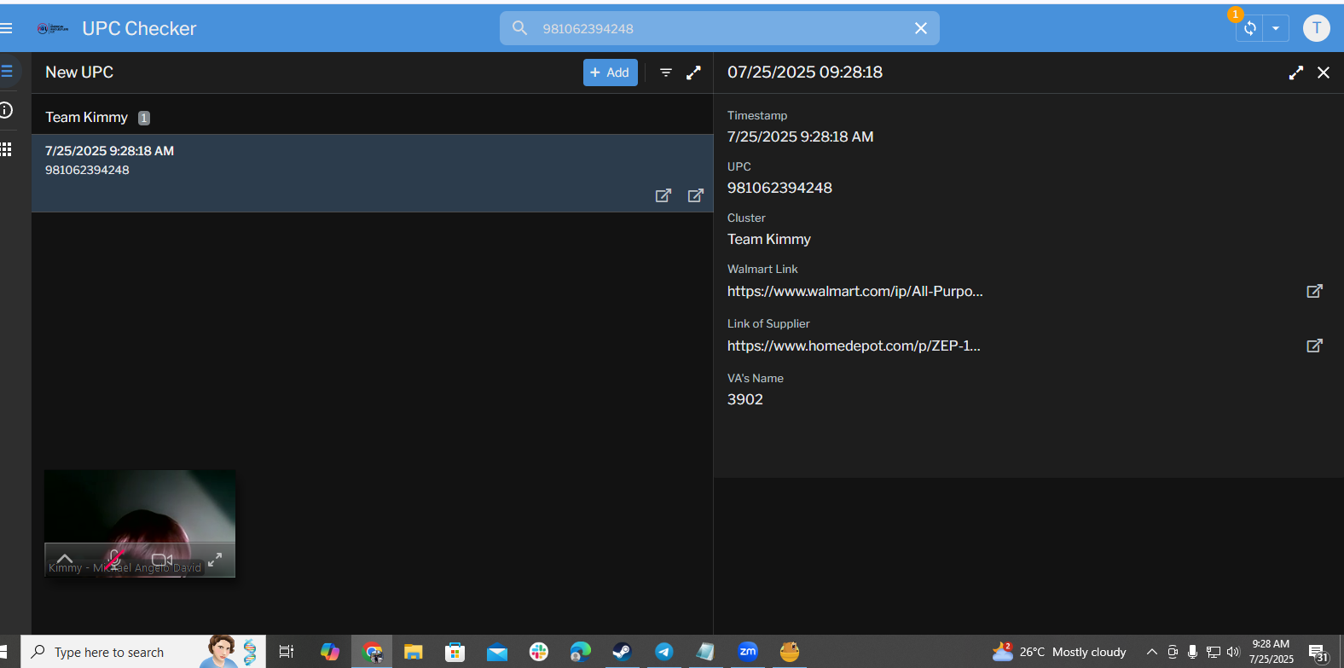Click the Home Depot supplier URL
1344x668 pixels.
(x=853, y=346)
